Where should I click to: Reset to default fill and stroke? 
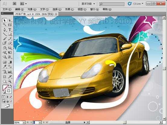pyautogui.click(x=4, y=93)
